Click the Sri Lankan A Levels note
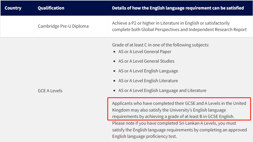This screenshot has height=142, width=253. [x=179, y=130]
